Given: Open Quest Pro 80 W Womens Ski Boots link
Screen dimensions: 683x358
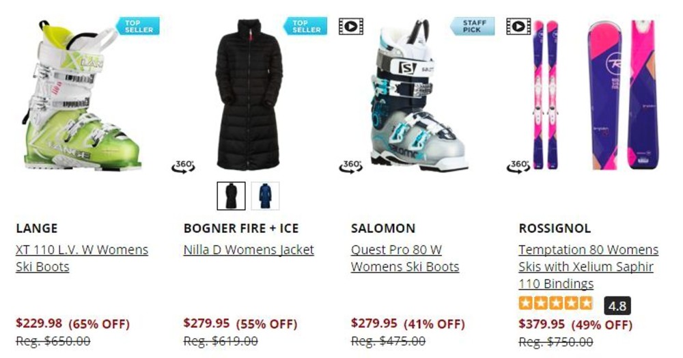Looking at the screenshot, I should pos(405,258).
